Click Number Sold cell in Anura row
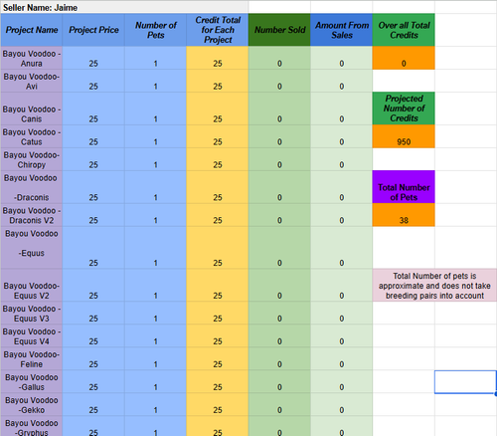Image resolution: width=497 pixels, height=436 pixels. coord(279,58)
